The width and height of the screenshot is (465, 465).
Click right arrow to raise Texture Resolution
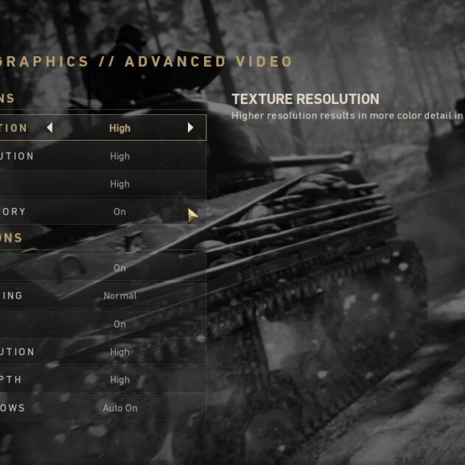[190, 127]
